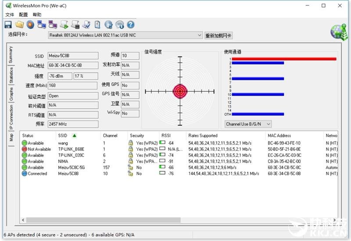Open file using the yellow folder icon
This screenshot has height=241, width=351.
pyautogui.click(x=19, y=25)
